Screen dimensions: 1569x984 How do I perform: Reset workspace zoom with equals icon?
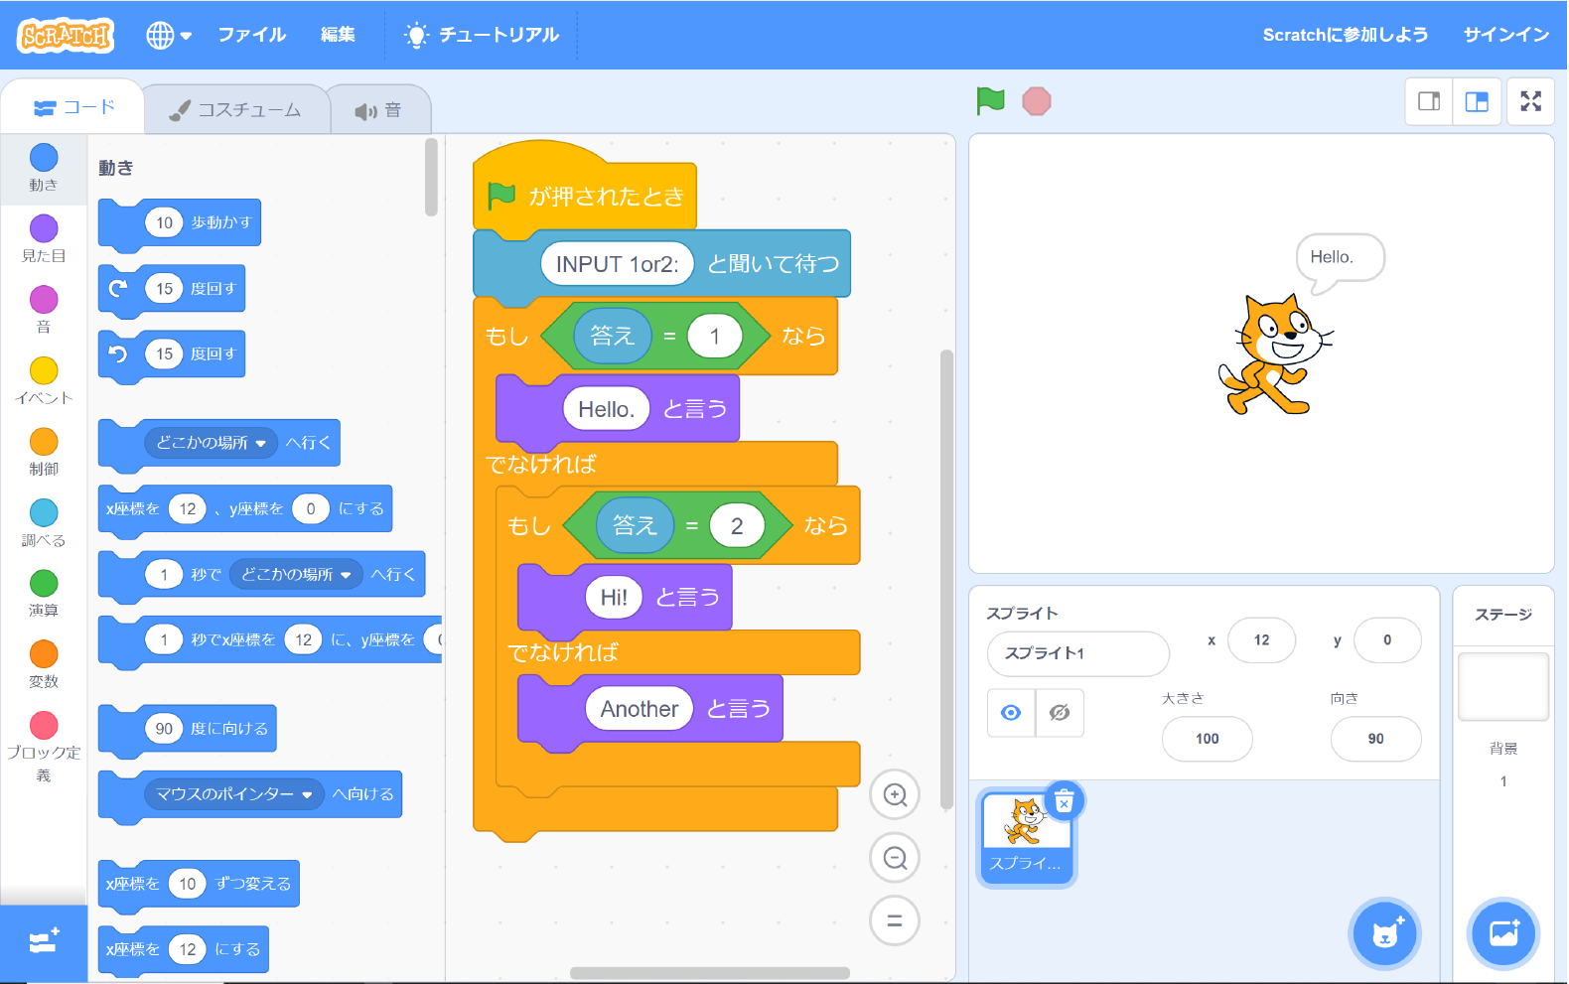(895, 920)
